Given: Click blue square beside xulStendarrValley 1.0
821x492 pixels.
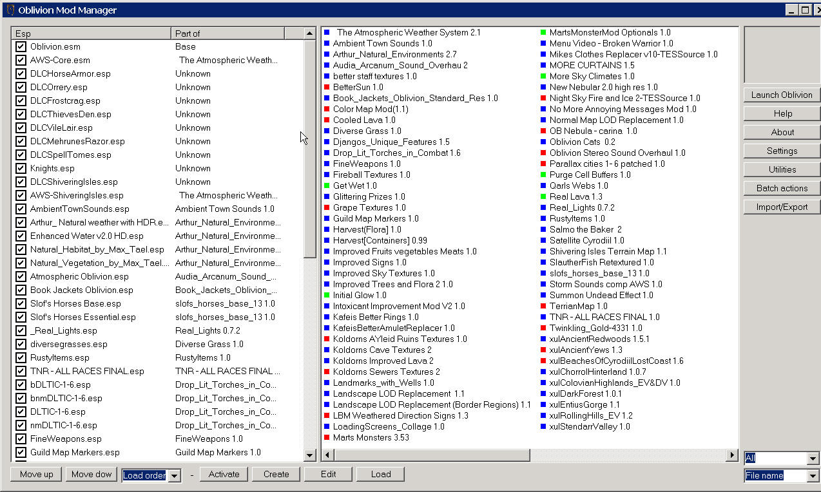Looking at the screenshot, I should click(x=543, y=426).
